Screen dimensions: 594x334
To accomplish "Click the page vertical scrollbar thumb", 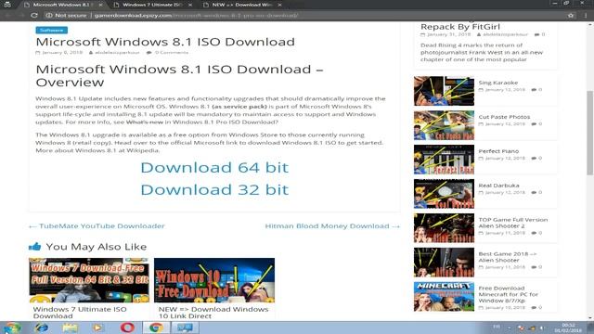I will [590, 133].
